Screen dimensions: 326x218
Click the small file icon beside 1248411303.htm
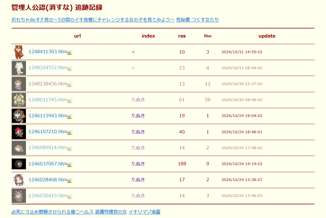click(70, 53)
